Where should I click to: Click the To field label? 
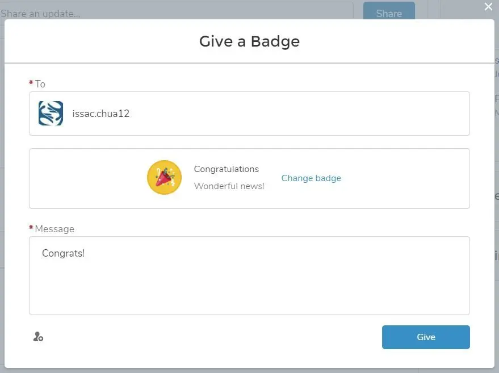[40, 84]
